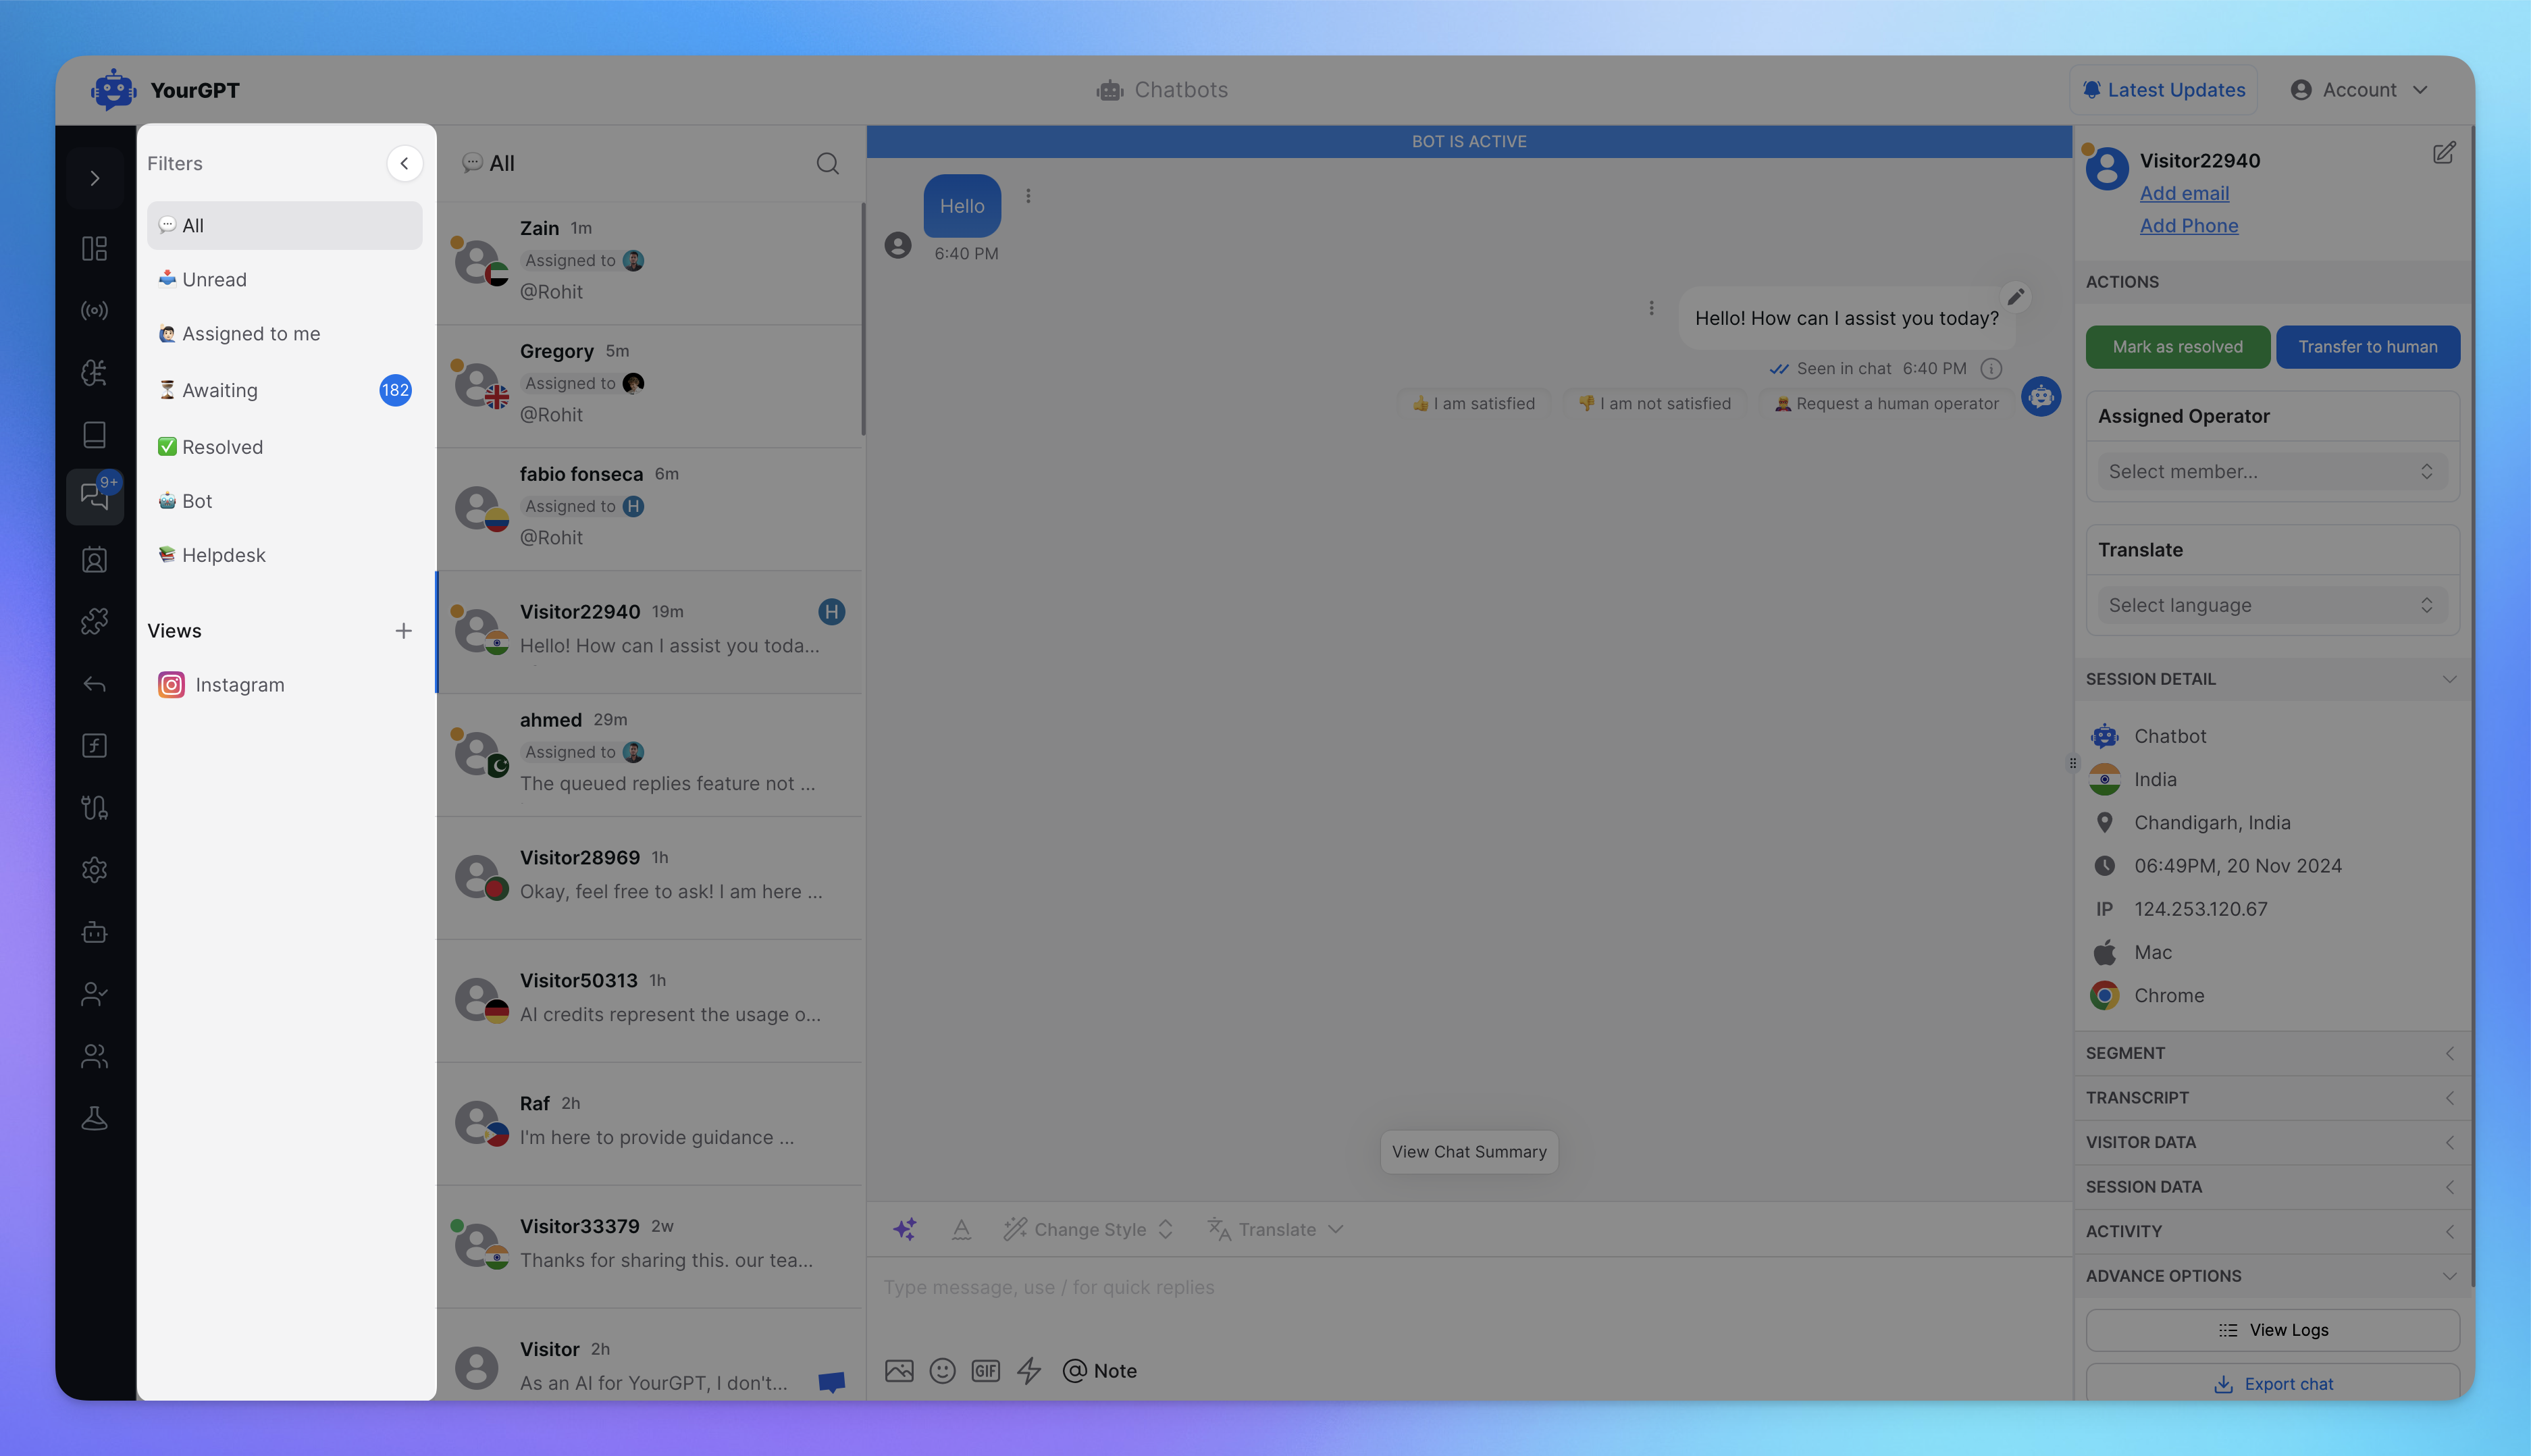Expand the SEGMENT section
This screenshot has height=1456, width=2531.
(x=2272, y=1053)
